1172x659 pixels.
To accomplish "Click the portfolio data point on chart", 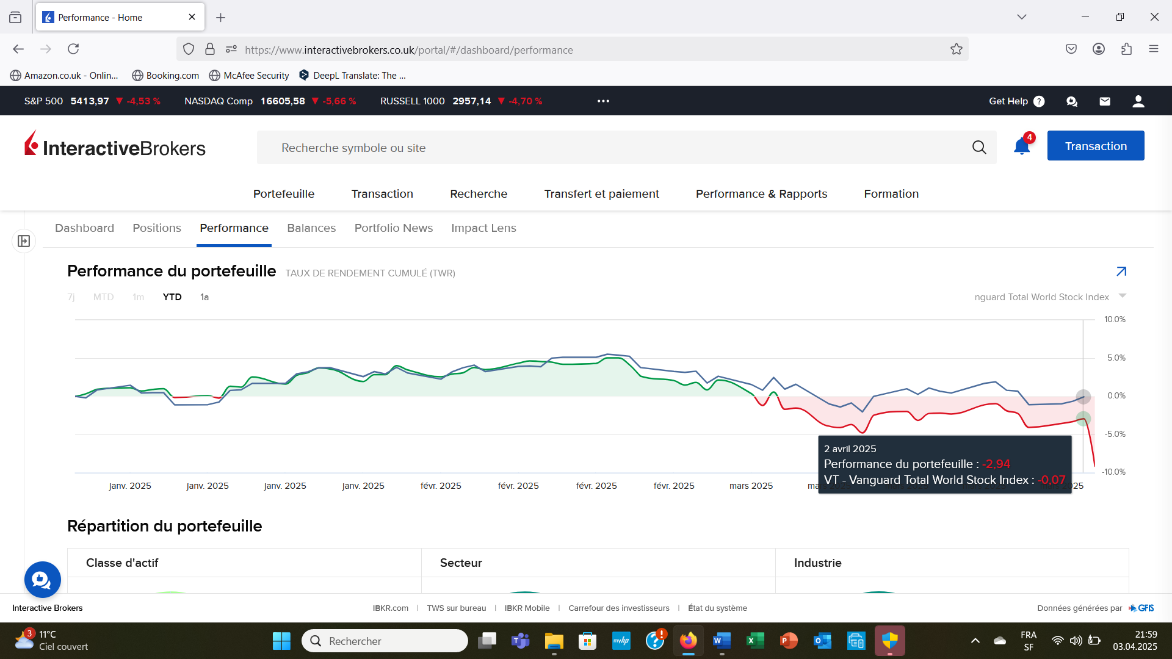I will coord(1083,419).
